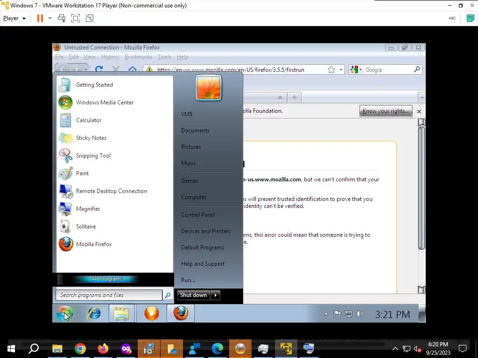
Task: Open Run... from Start menu
Action: click(x=188, y=280)
